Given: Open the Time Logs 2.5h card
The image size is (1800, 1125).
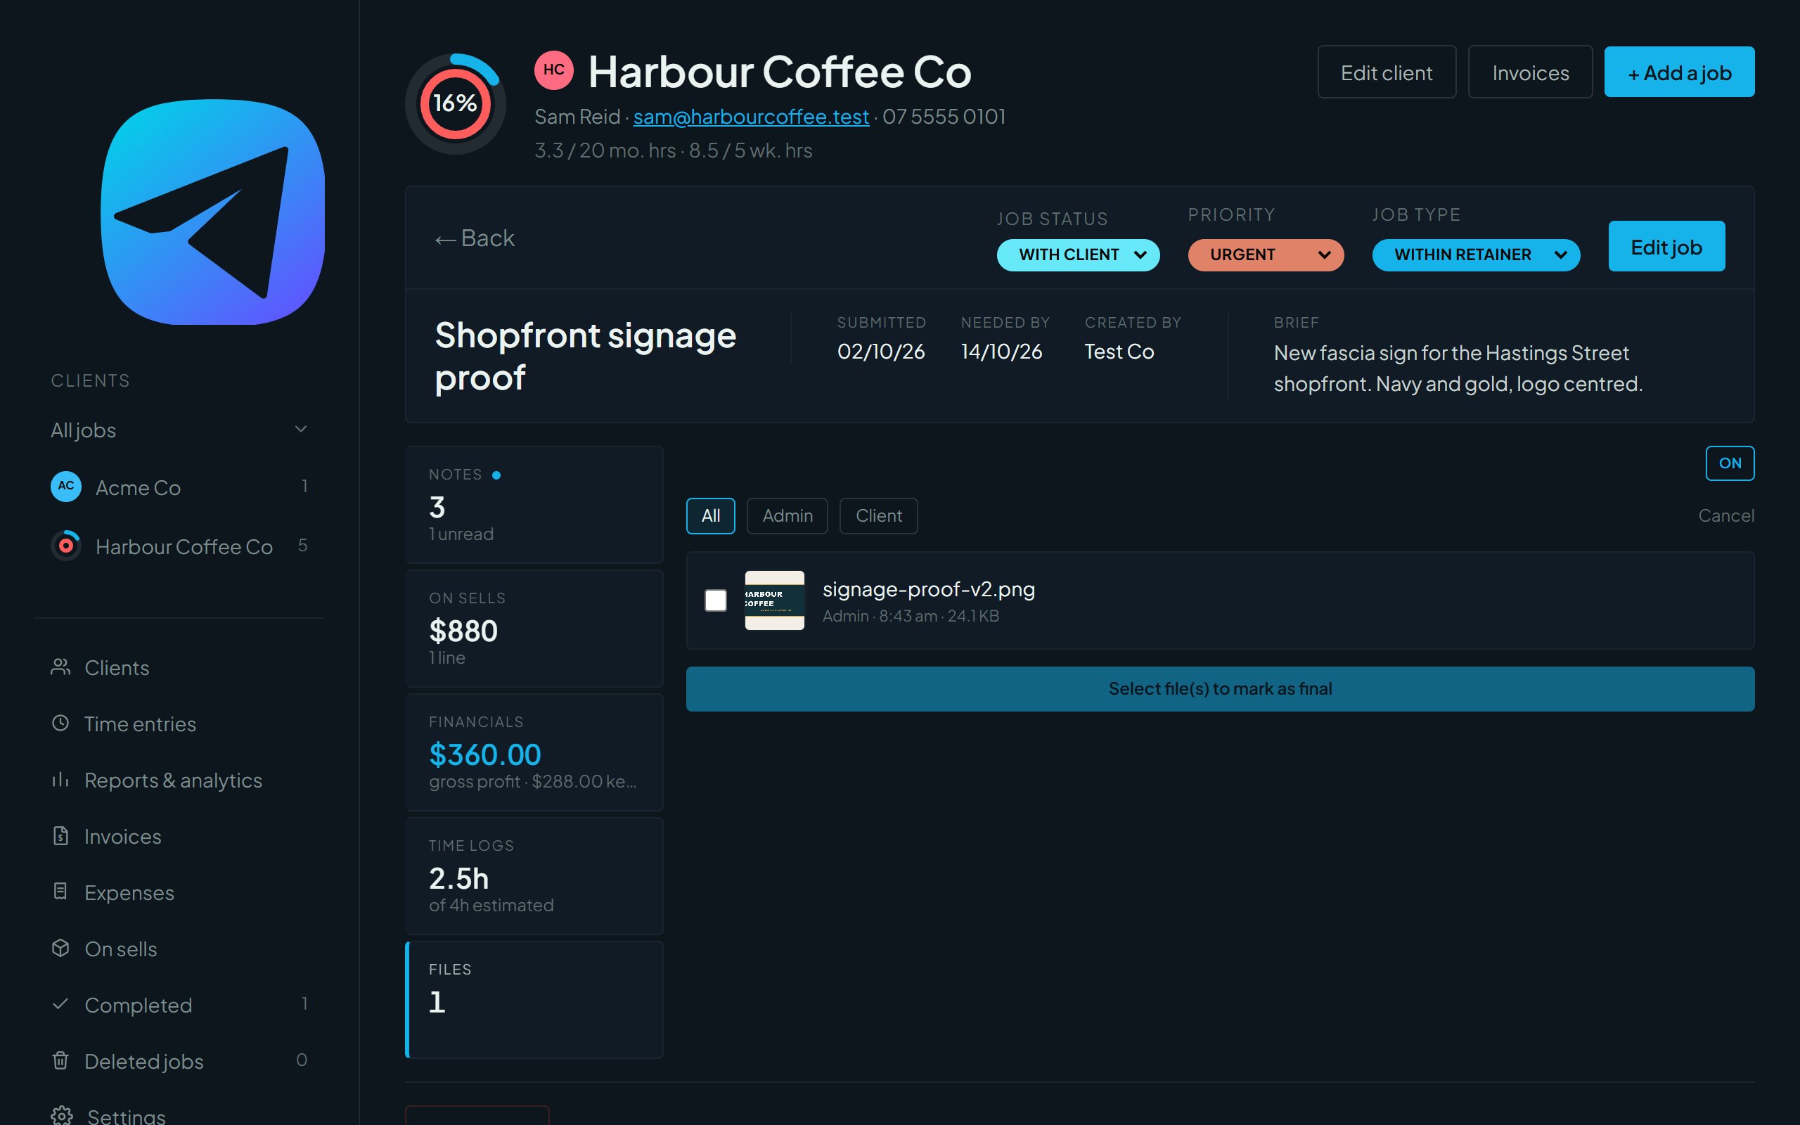Looking at the screenshot, I should pos(534,876).
